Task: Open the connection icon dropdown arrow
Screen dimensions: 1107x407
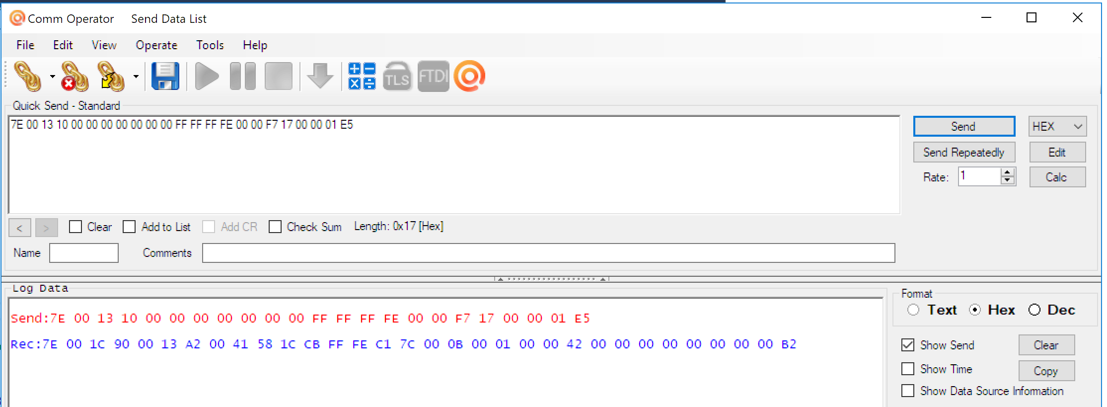Action: click(52, 77)
